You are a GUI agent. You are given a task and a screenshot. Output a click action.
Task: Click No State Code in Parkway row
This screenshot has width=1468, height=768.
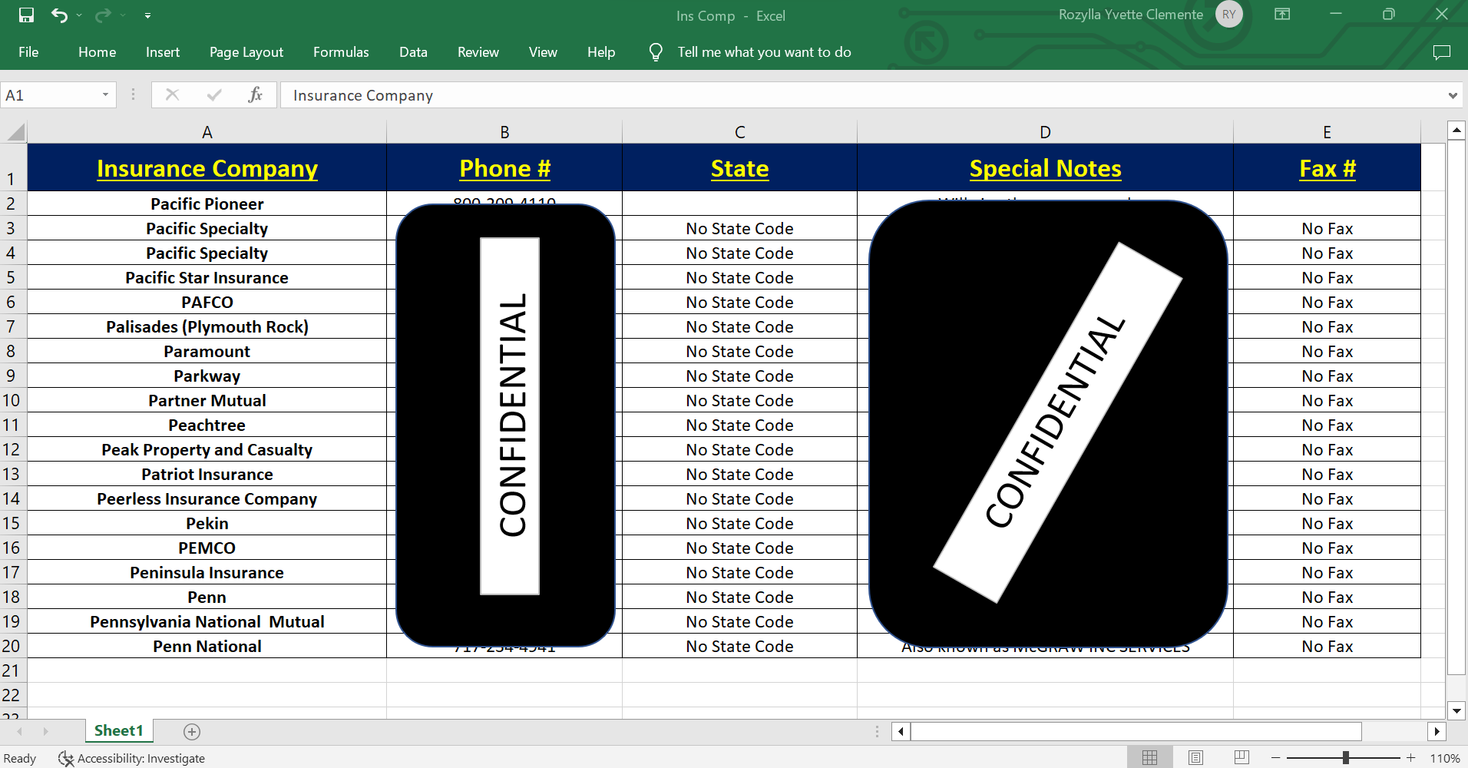coord(739,376)
